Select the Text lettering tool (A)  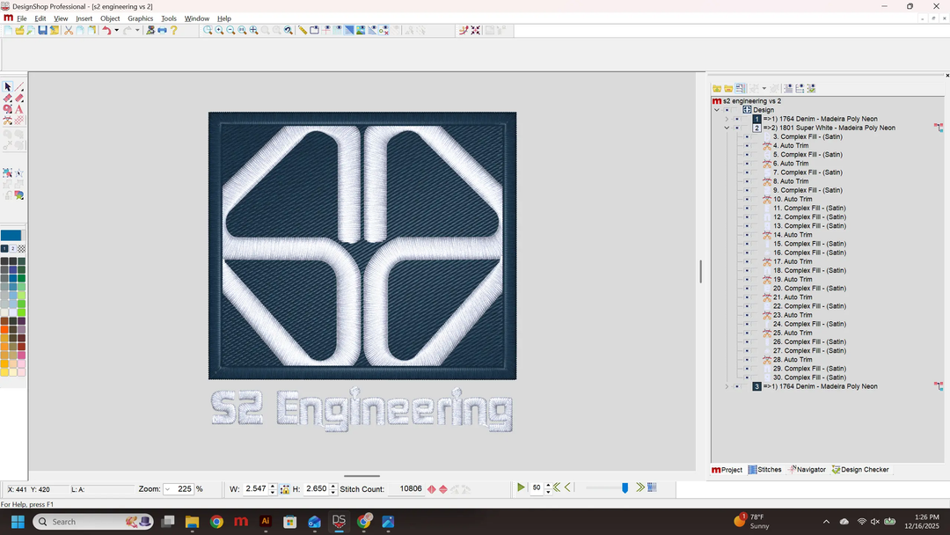18,110
